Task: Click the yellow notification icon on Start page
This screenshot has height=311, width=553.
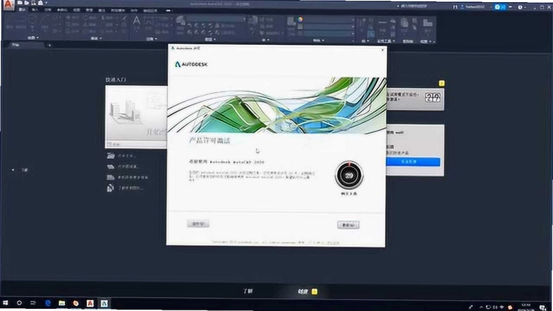Action: (442, 83)
